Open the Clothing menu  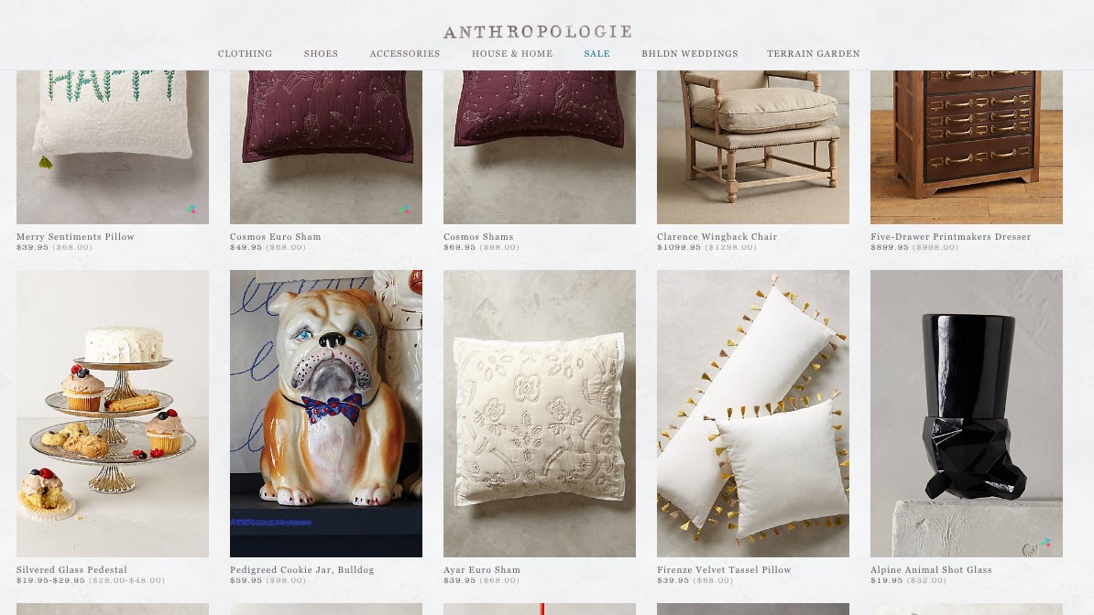pyautogui.click(x=245, y=54)
